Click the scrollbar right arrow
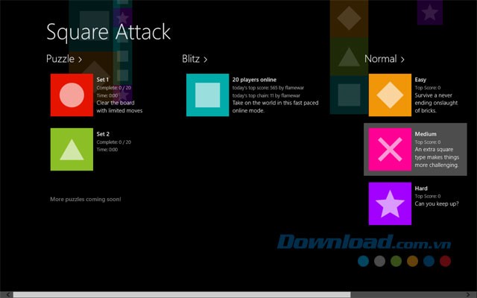 [473, 294]
